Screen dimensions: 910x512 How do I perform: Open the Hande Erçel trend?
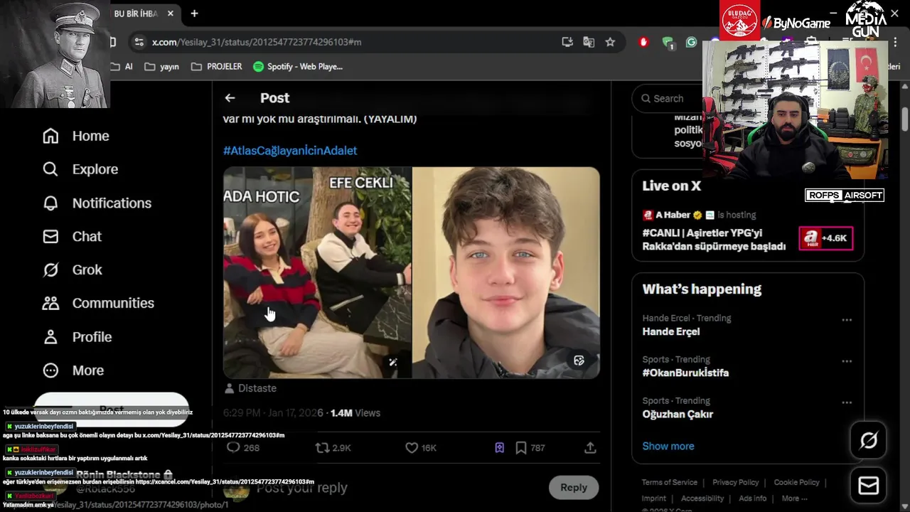[x=671, y=331]
